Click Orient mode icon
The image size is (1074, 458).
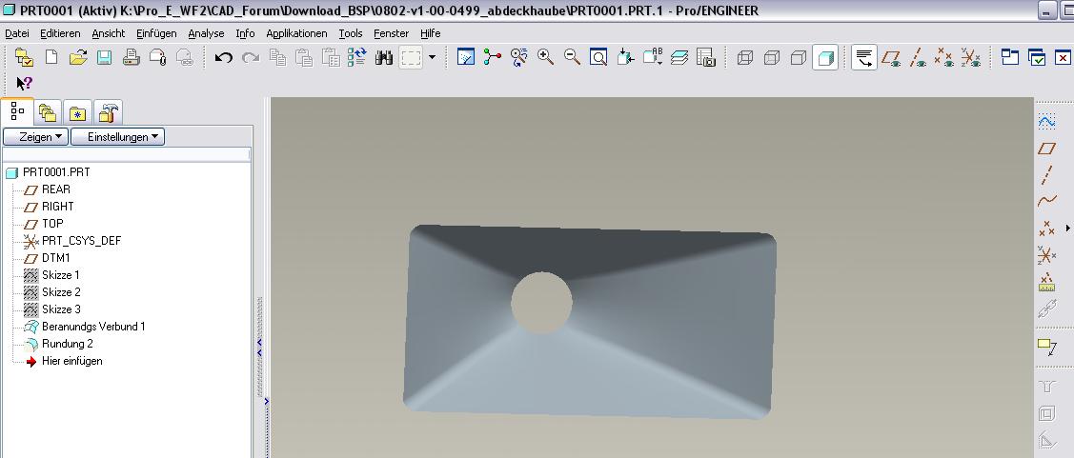click(x=519, y=57)
